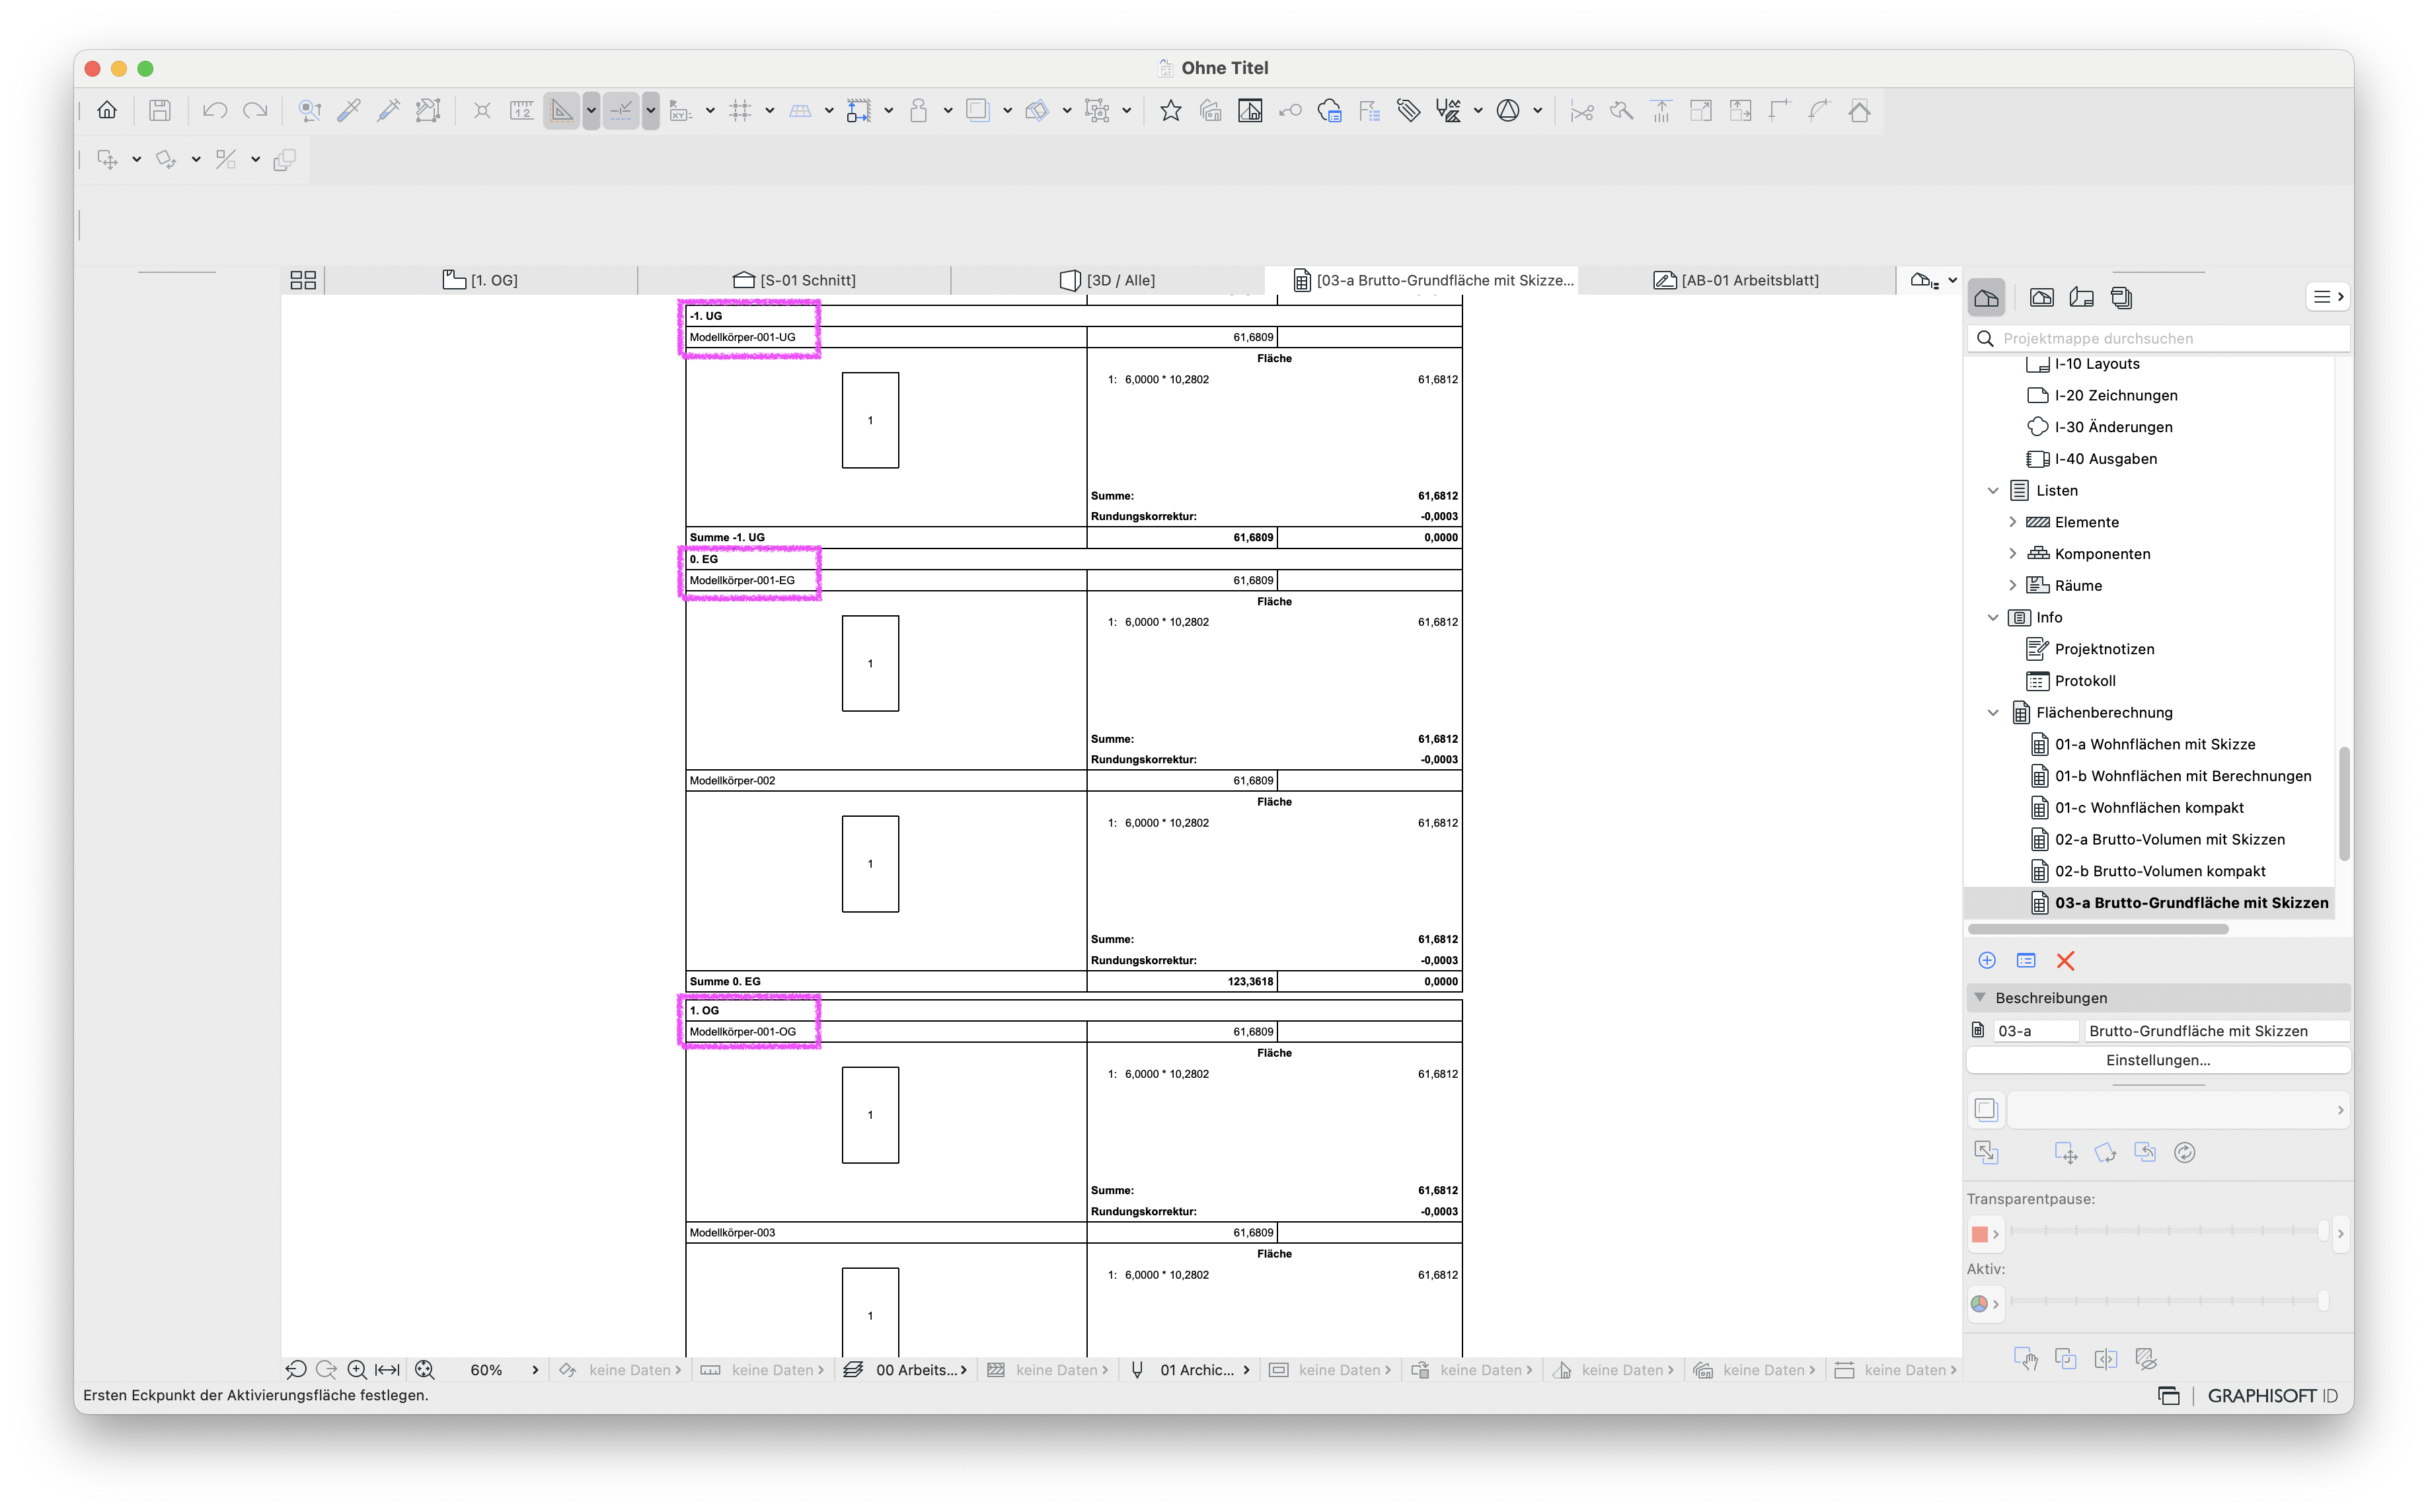Open the Layout Book icon in navigator
Viewport: 2428px width, 1512px height.
[x=2081, y=297]
